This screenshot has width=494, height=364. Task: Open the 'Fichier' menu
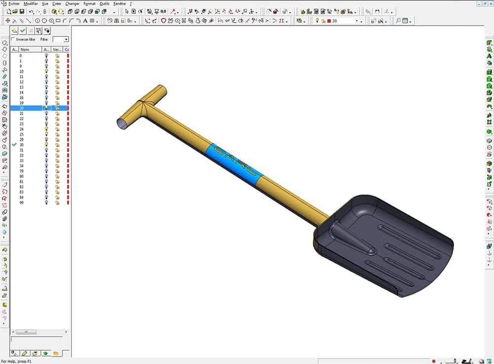[14, 3]
